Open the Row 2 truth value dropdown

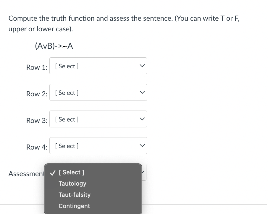98,92
